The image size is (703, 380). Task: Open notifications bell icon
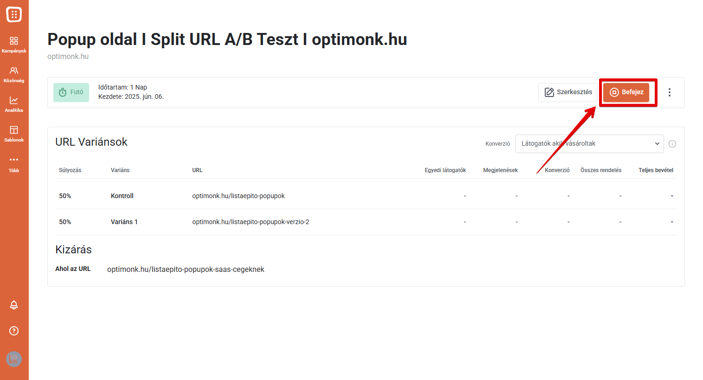(14, 305)
